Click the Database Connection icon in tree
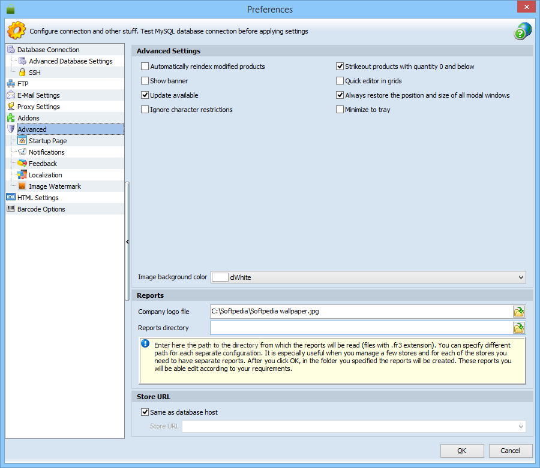The width and height of the screenshot is (540, 468). coord(11,50)
